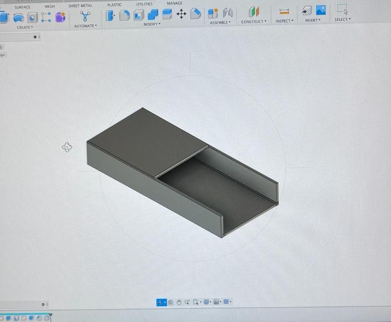The width and height of the screenshot is (391, 322).
Task: Switch to the PLASTIC tab
Action: (x=114, y=5)
